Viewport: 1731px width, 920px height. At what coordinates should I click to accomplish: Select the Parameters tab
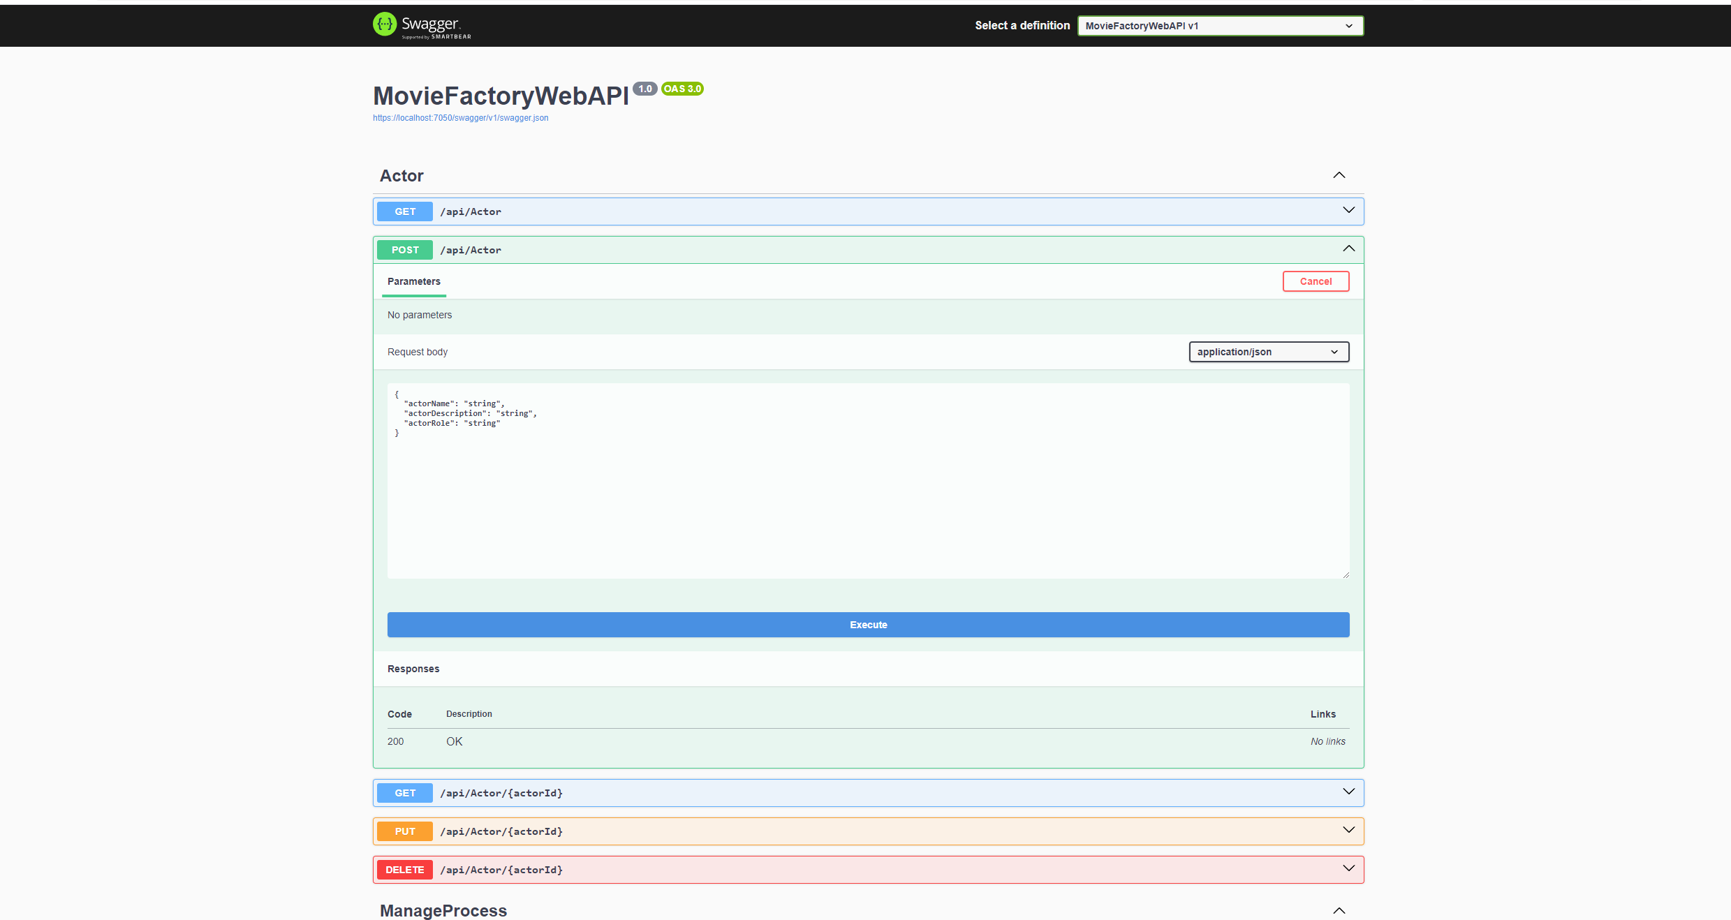pyautogui.click(x=413, y=281)
